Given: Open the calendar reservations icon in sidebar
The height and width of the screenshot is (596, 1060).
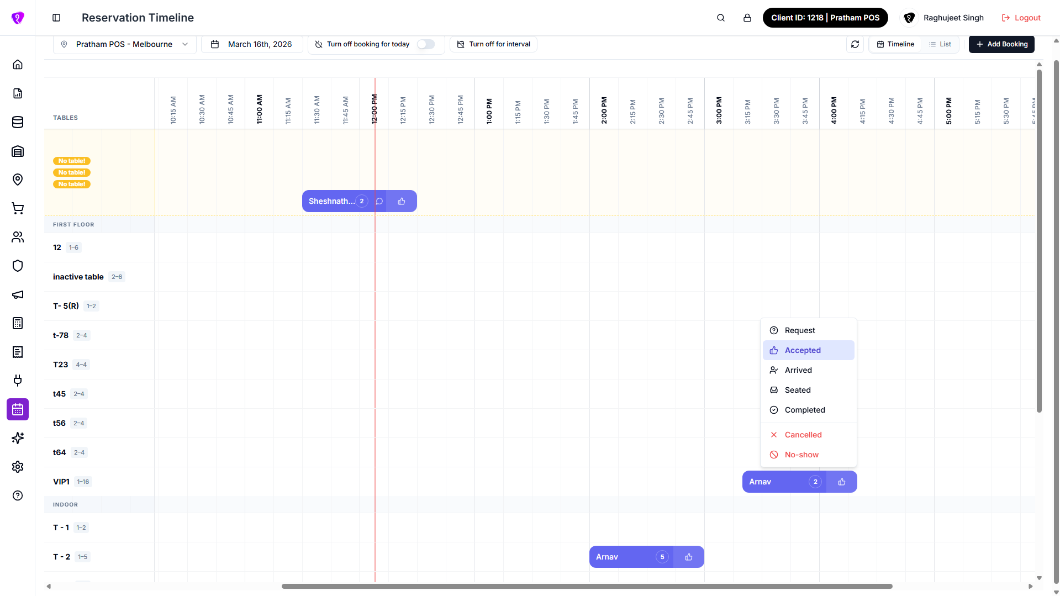Looking at the screenshot, I should [18, 409].
